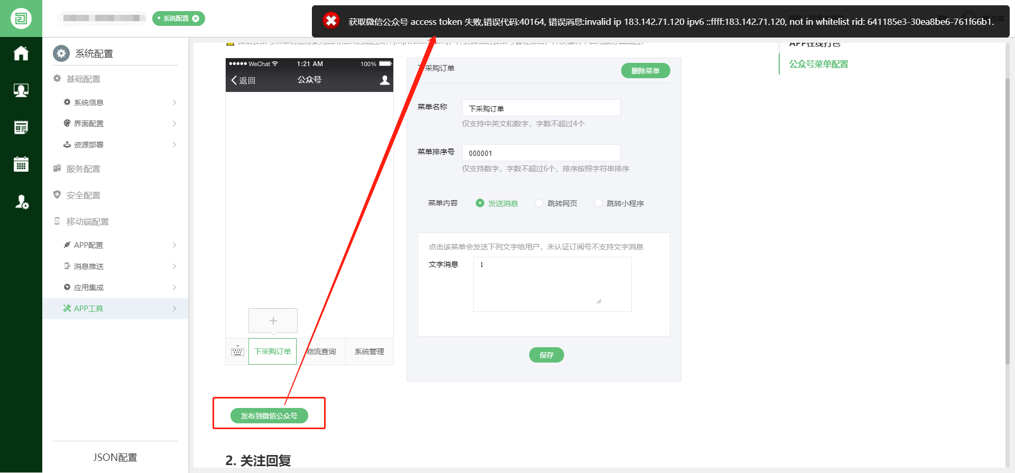This screenshot has width=1015, height=473.
Task: Click the 删除菜单 button
Action: [x=645, y=71]
